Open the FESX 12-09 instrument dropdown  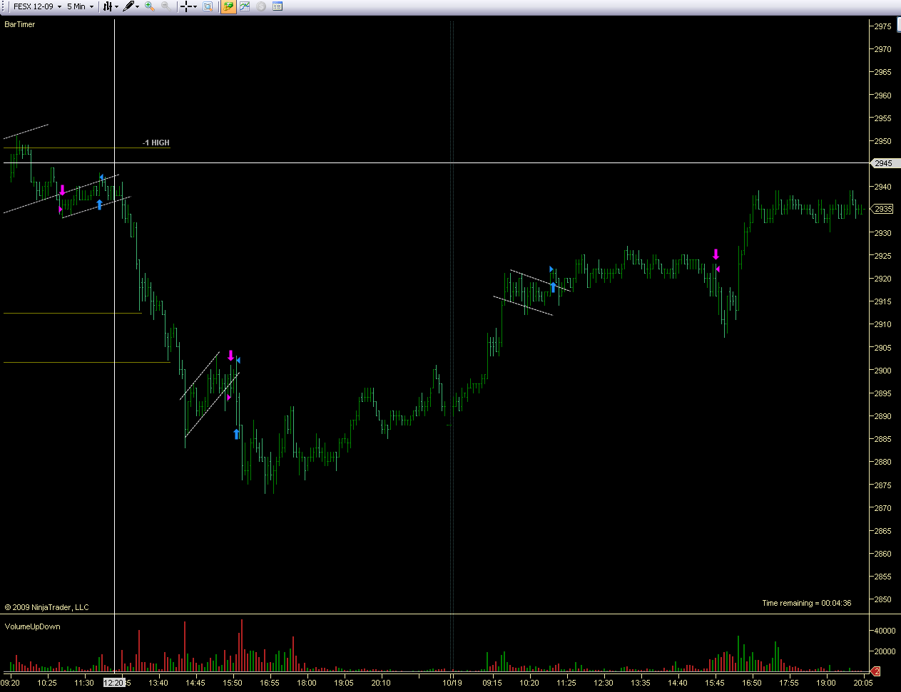click(x=37, y=6)
